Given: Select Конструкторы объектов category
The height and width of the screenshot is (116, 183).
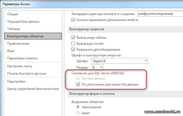Looking at the screenshot, I should tap(33, 36).
